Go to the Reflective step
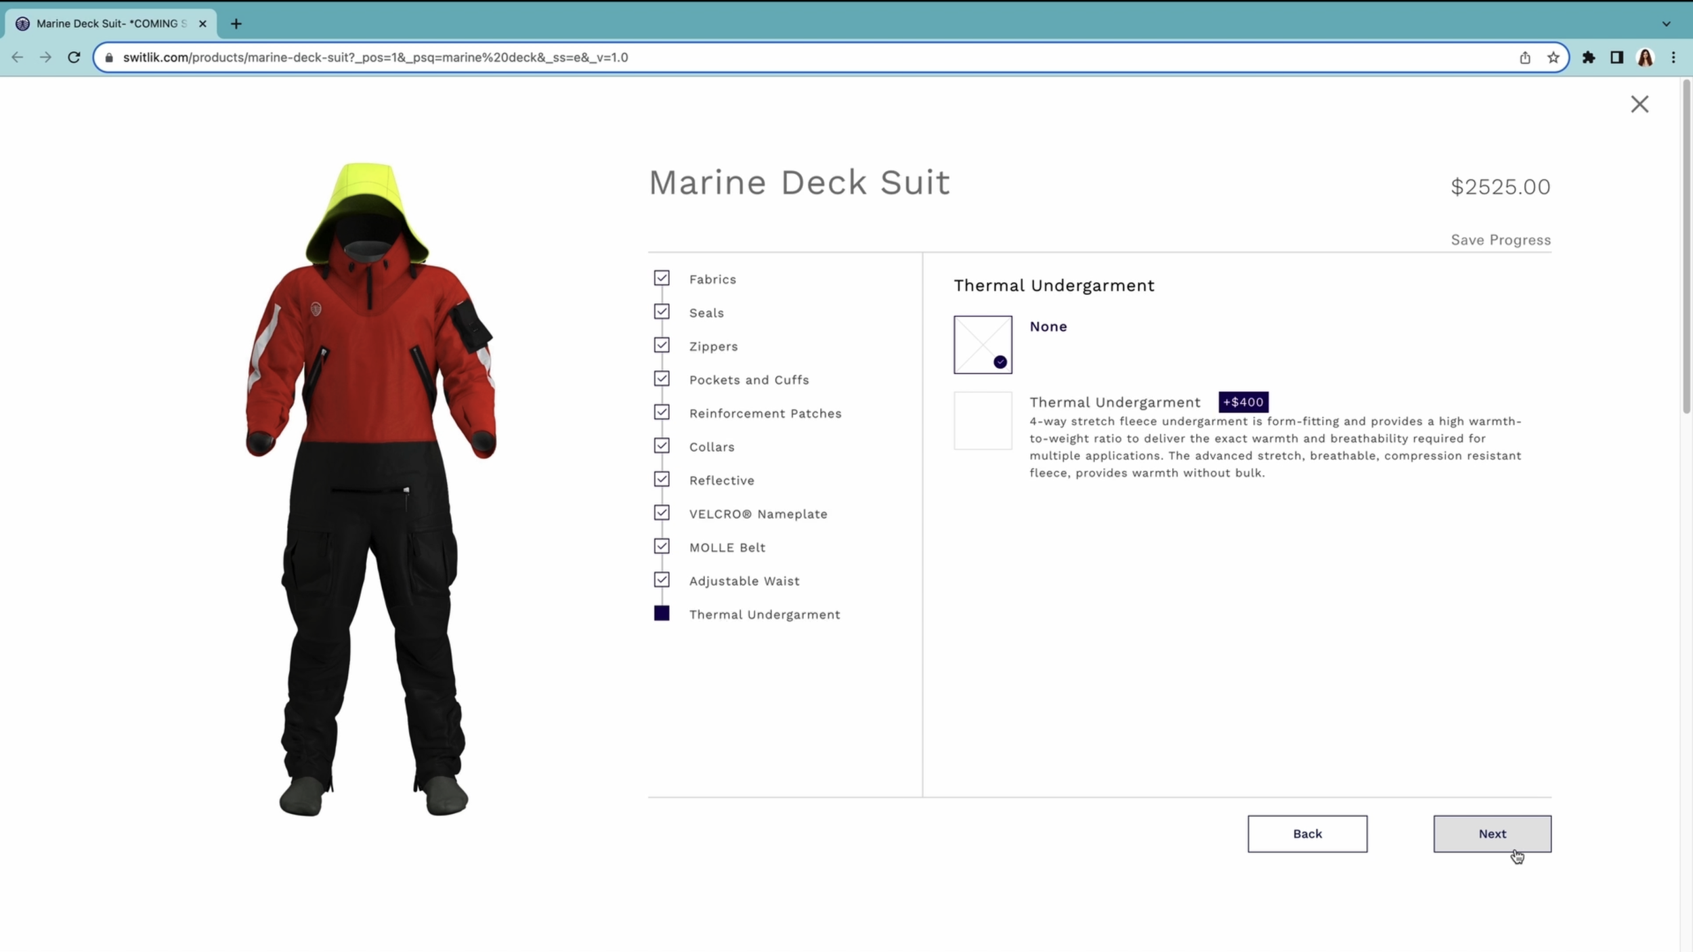 pos(721,480)
